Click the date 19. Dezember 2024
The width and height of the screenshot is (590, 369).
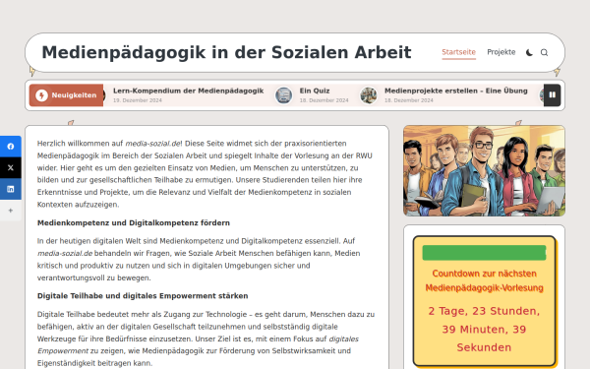(x=138, y=100)
